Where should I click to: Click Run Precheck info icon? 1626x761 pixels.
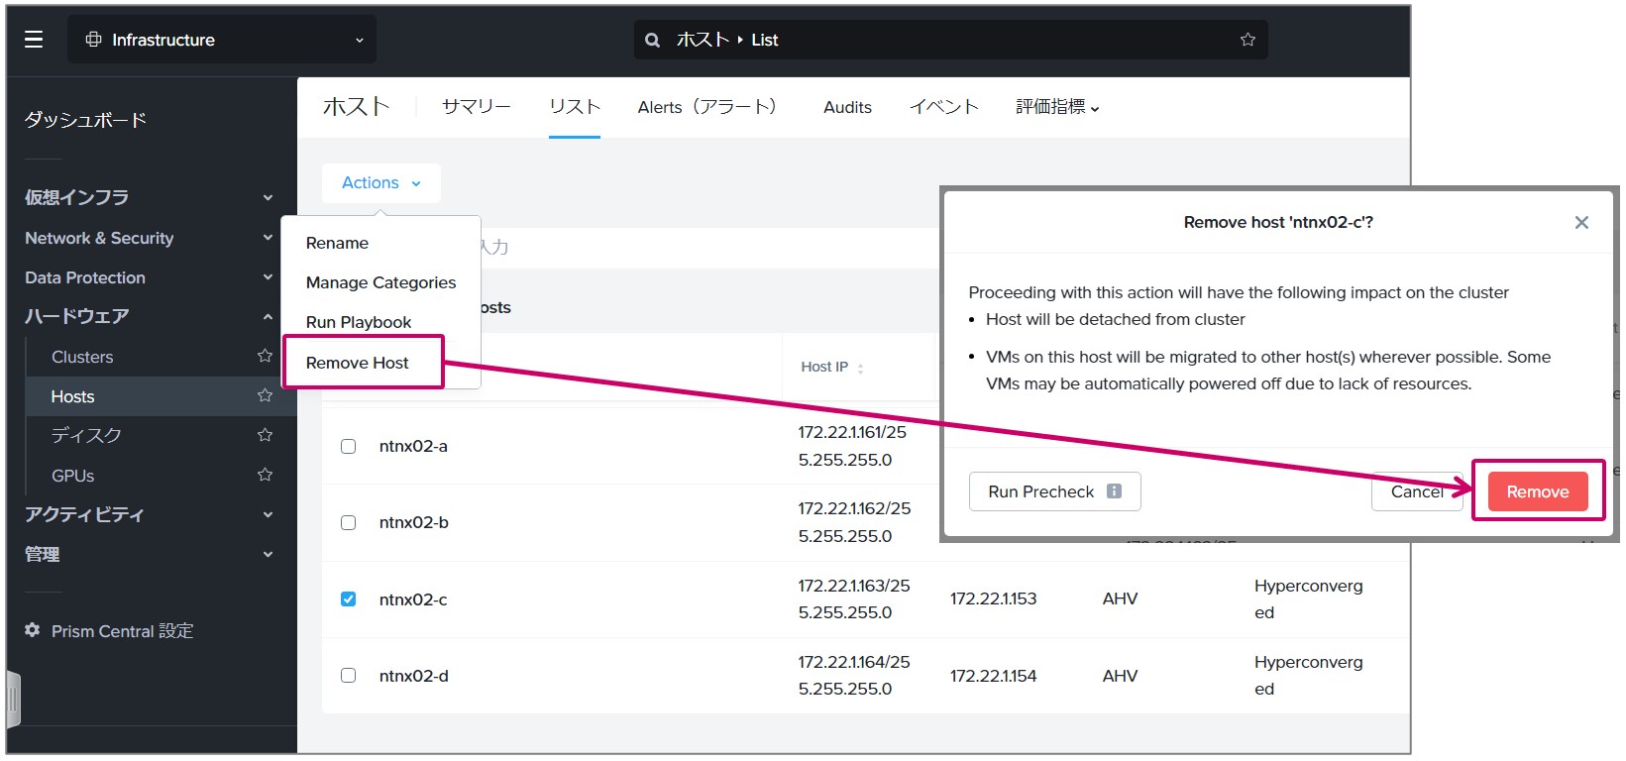1114,491
